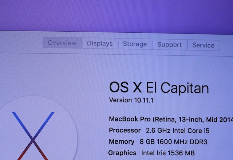
Task: Go to the Support tab
Action: [x=170, y=44]
